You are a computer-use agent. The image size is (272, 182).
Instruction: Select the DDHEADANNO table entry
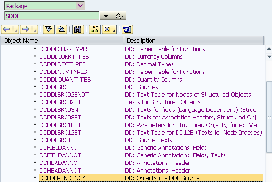[x=58, y=163]
